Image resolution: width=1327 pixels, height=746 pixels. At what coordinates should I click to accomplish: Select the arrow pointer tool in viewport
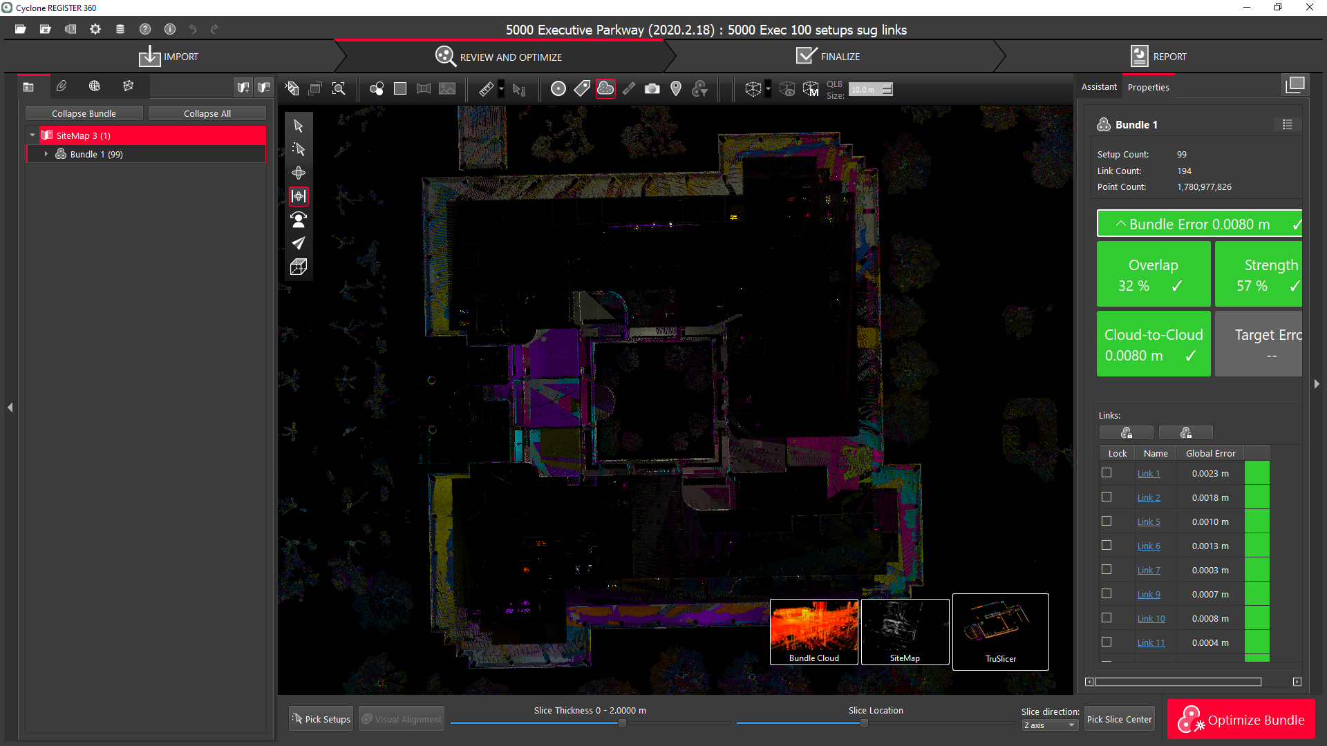(299, 126)
